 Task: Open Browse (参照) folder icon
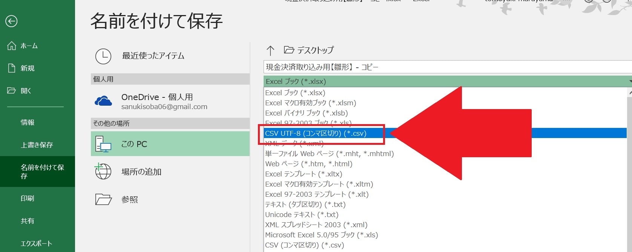point(103,199)
